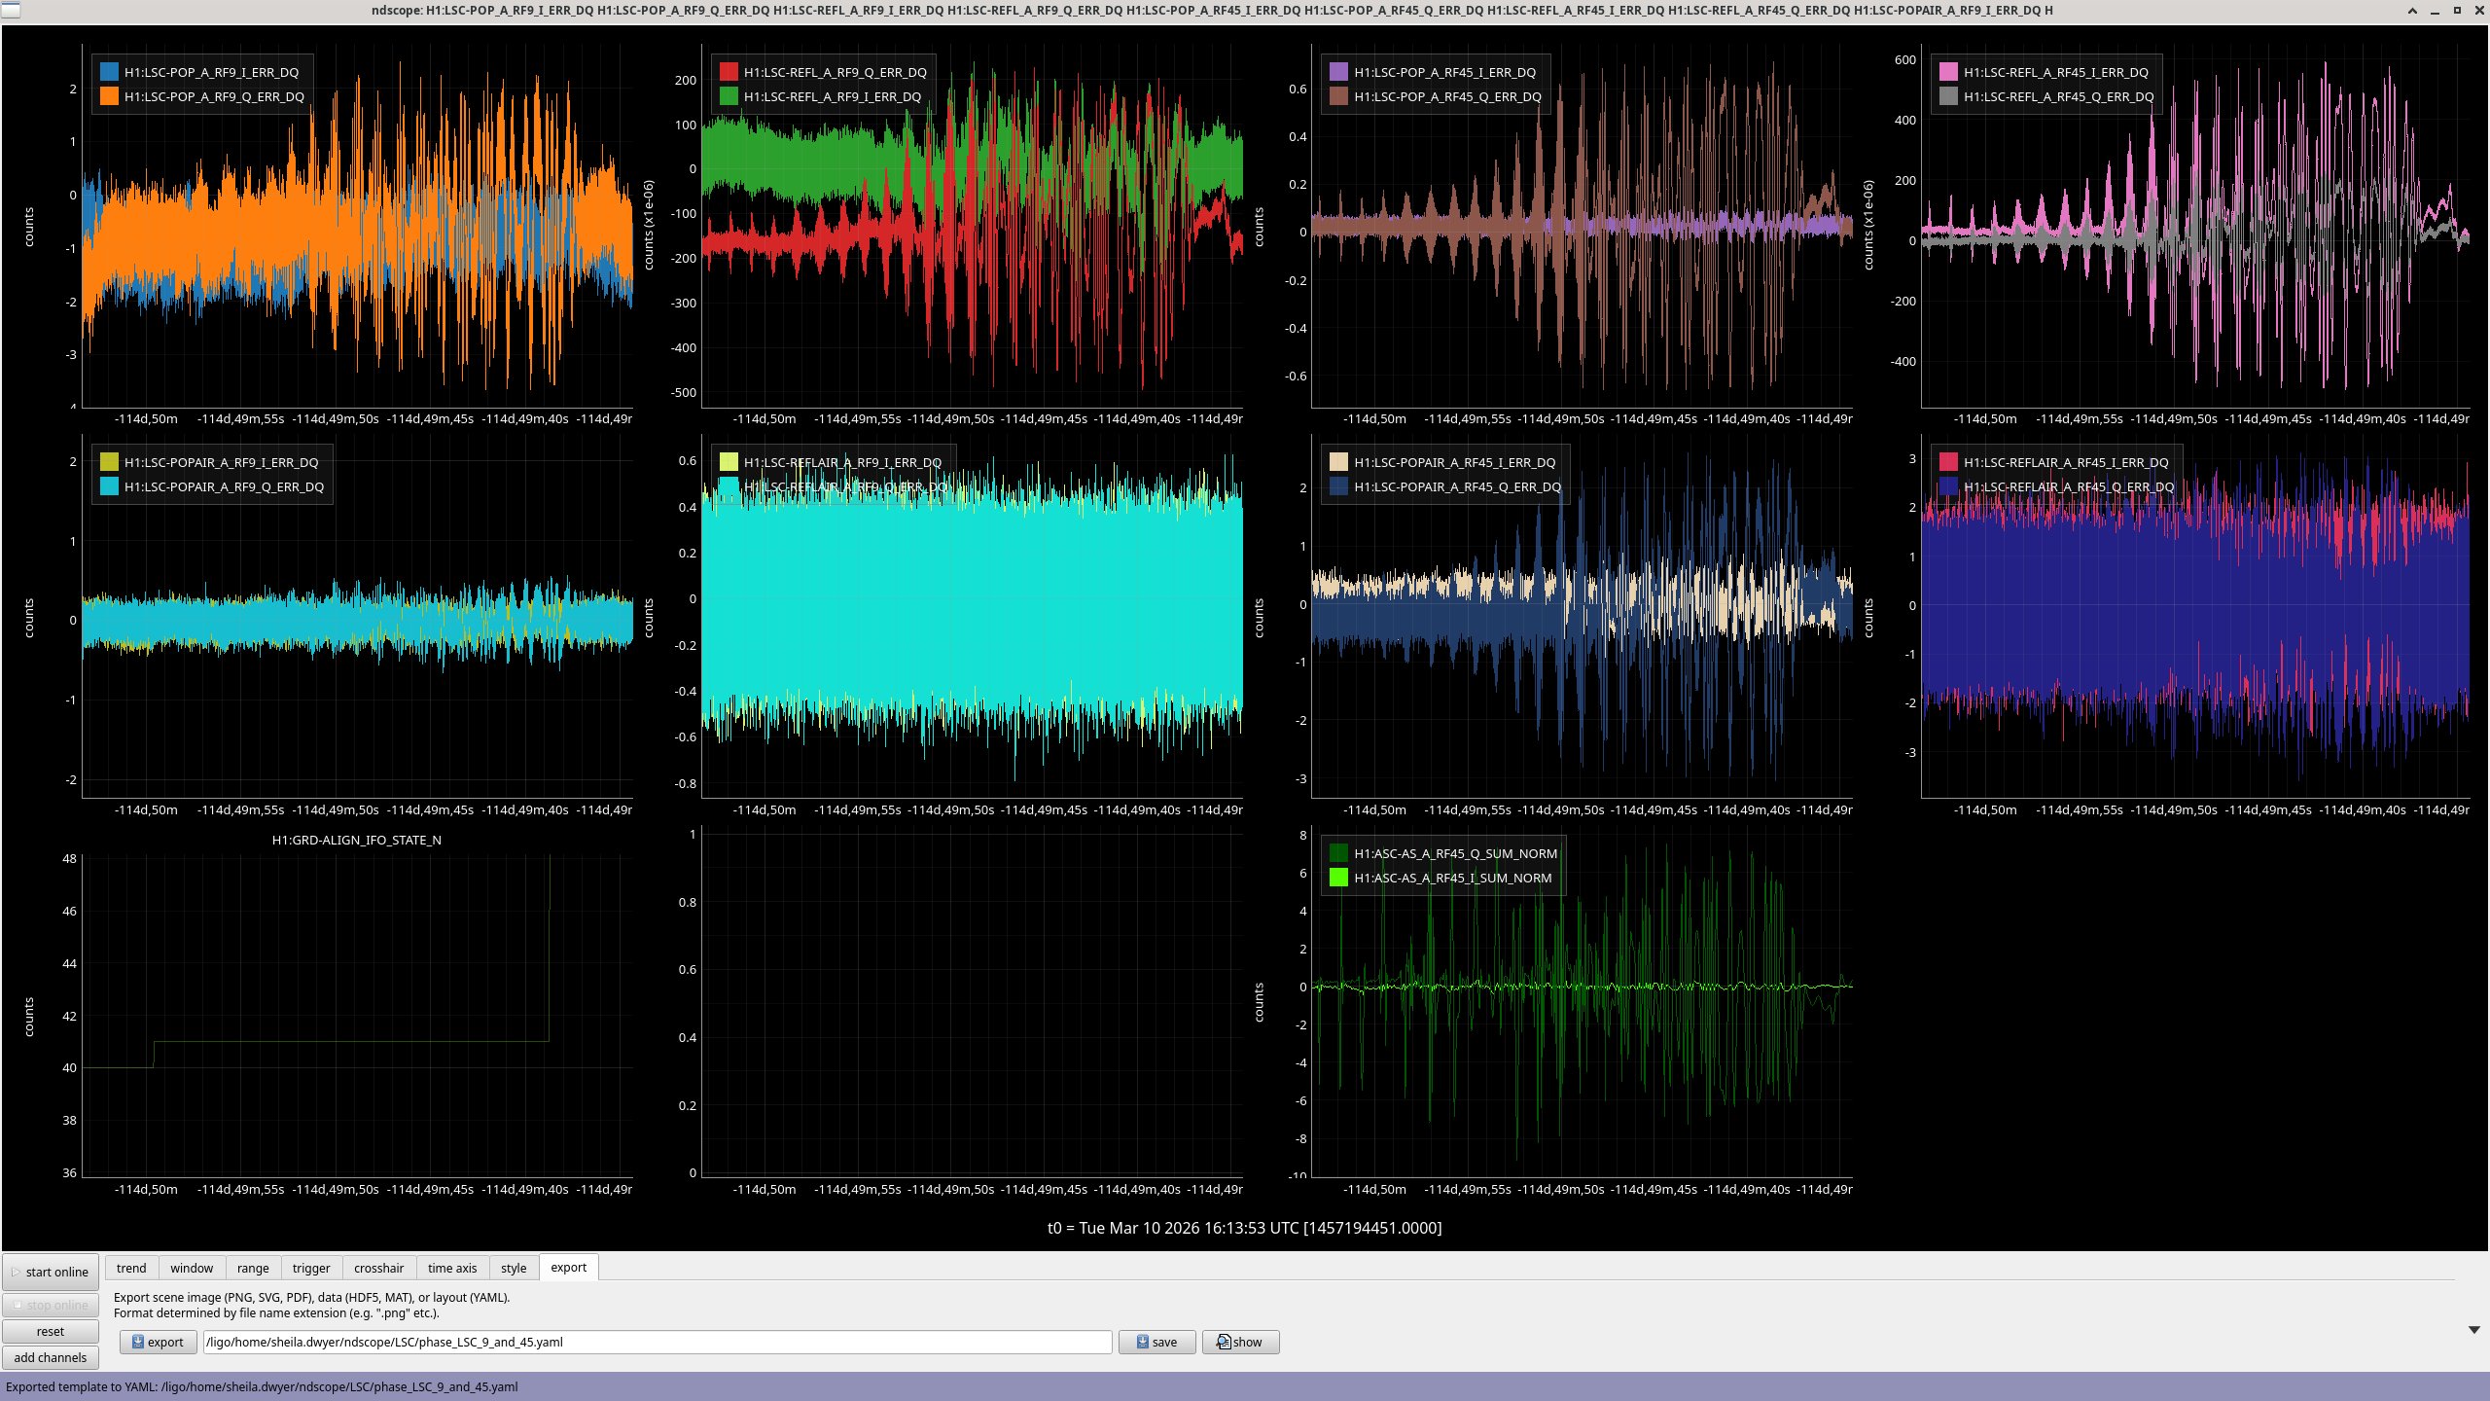Toggle the H1:LSC-POPAIR_A_RF45_Q_ERR_DQ legend entry
Viewport: 2490px width, 1401px height.
coord(1456,486)
